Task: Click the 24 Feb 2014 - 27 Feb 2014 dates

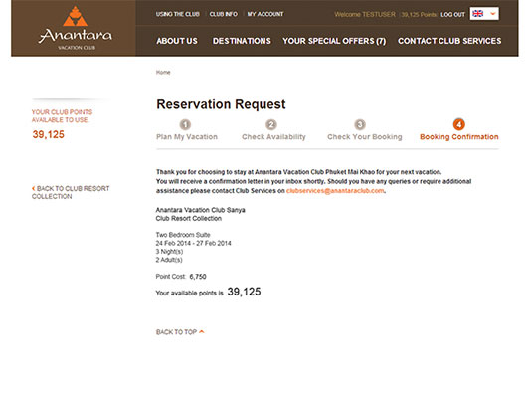Action: 193,243
